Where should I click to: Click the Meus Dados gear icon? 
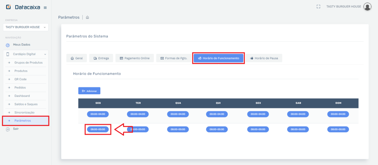[8, 45]
